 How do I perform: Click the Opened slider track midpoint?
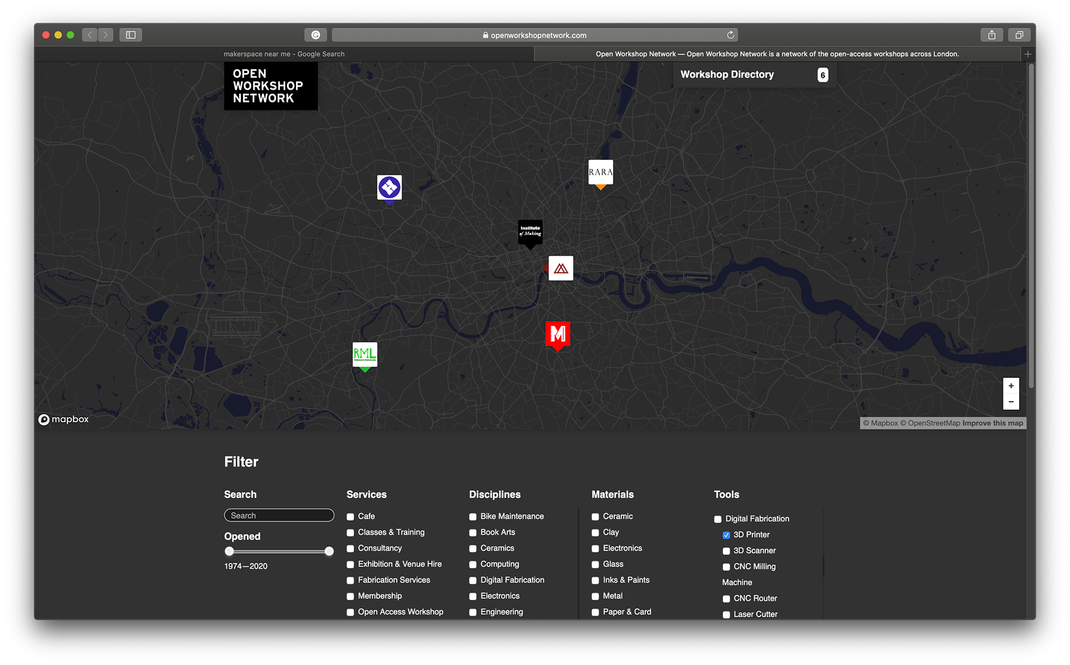(279, 551)
